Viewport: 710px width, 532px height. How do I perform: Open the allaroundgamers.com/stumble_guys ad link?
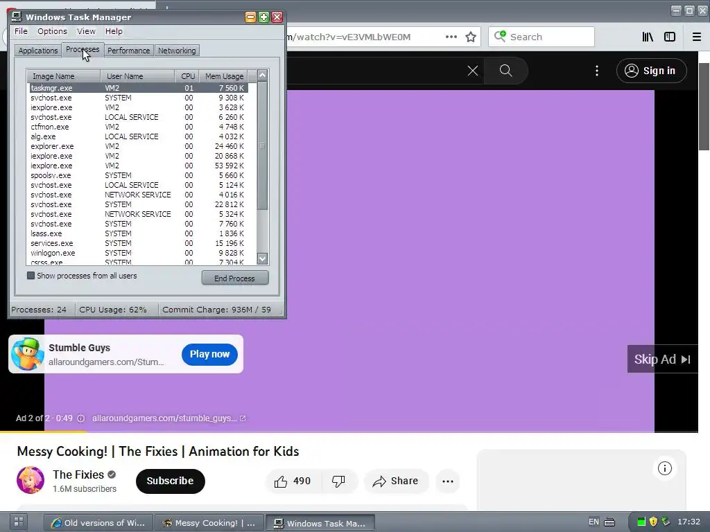point(169,418)
